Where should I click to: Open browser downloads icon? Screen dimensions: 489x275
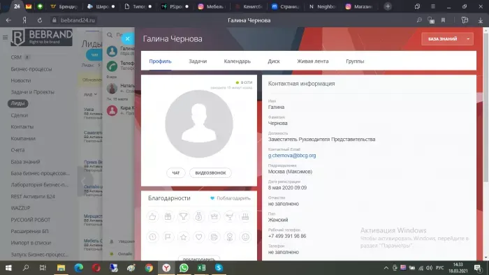pos(481,20)
